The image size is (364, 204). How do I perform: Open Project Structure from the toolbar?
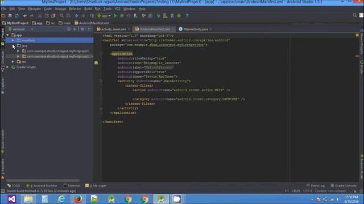point(150,16)
